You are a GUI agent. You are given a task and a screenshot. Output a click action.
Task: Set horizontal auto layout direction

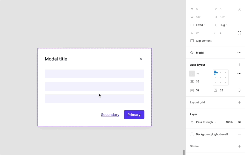(198, 74)
